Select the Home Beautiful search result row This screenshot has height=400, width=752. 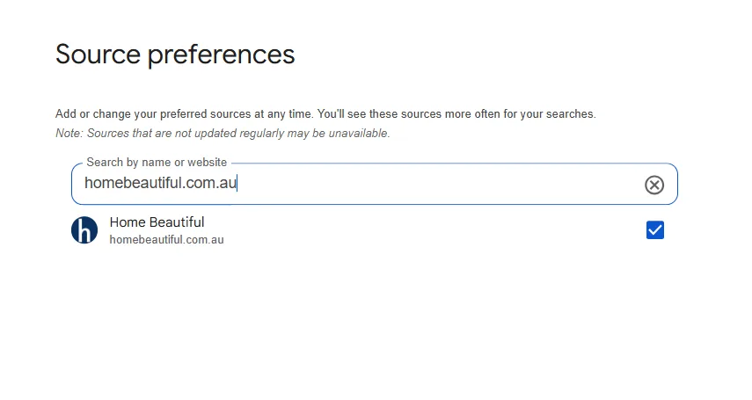[x=369, y=230]
